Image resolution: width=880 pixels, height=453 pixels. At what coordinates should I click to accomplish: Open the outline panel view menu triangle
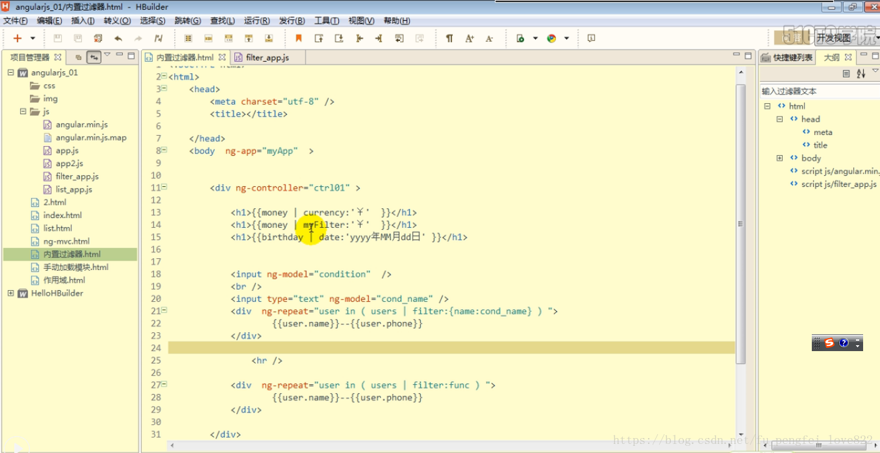coord(874,71)
